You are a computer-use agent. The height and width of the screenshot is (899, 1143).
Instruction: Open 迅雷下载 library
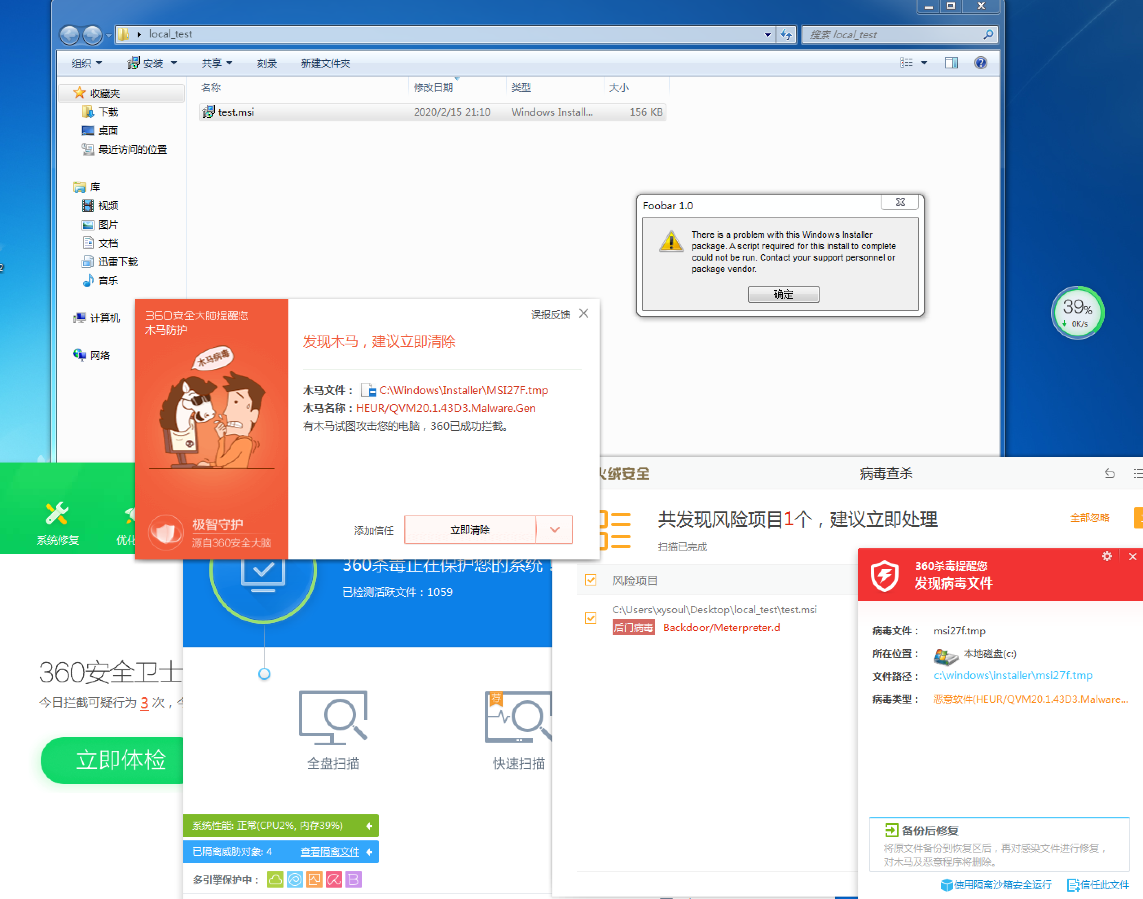point(110,262)
